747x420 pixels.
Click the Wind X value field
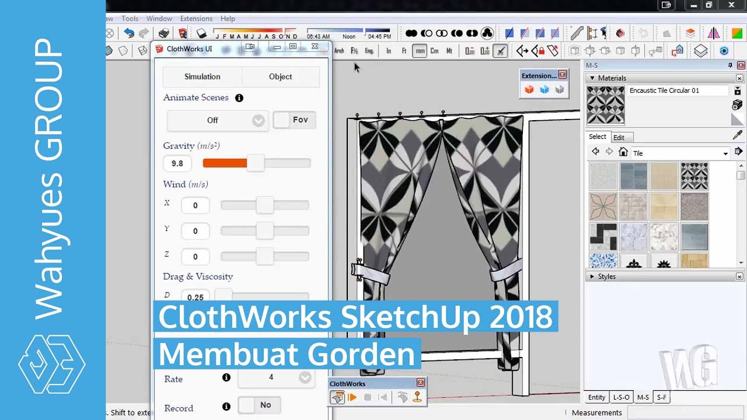[195, 205]
